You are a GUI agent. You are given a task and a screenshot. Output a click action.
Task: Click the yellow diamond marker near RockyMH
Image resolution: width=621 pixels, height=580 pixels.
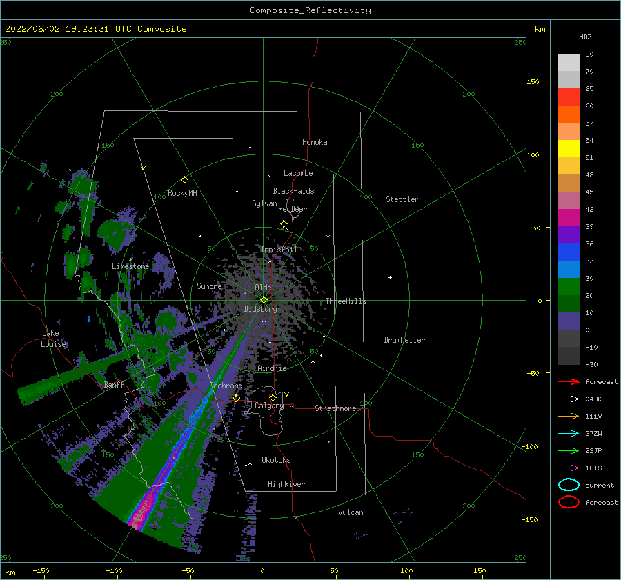pyautogui.click(x=184, y=180)
